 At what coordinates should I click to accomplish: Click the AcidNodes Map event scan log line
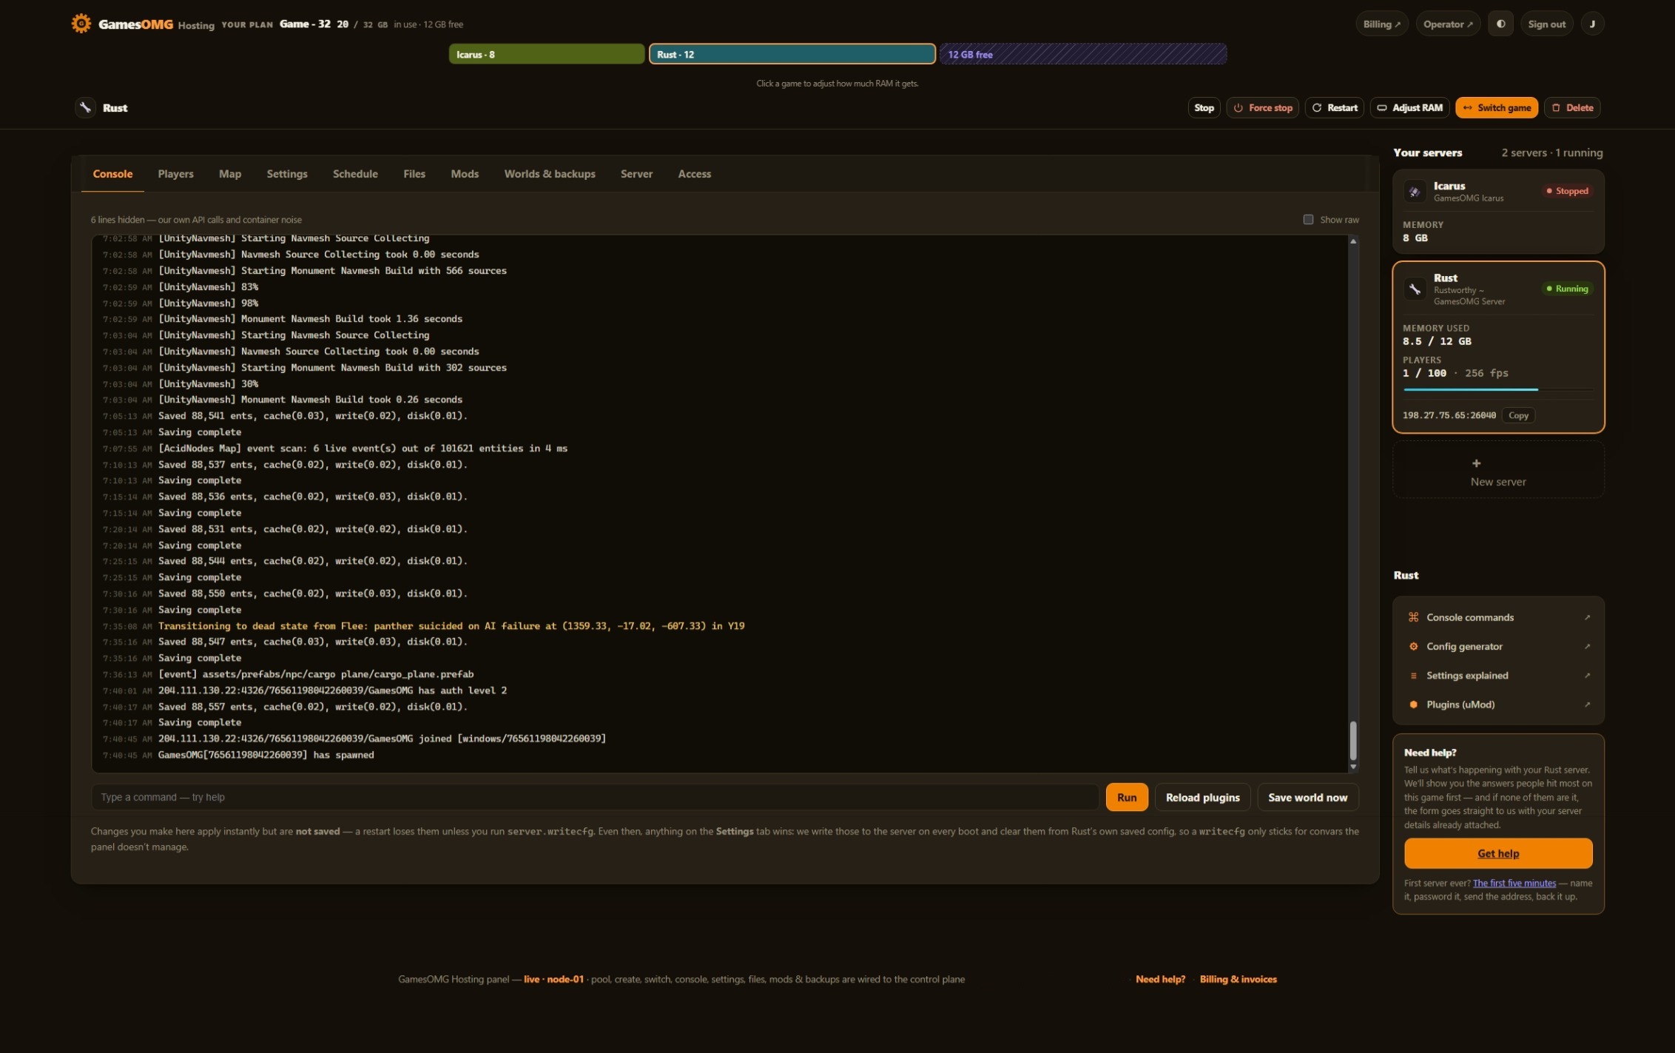[x=363, y=448]
